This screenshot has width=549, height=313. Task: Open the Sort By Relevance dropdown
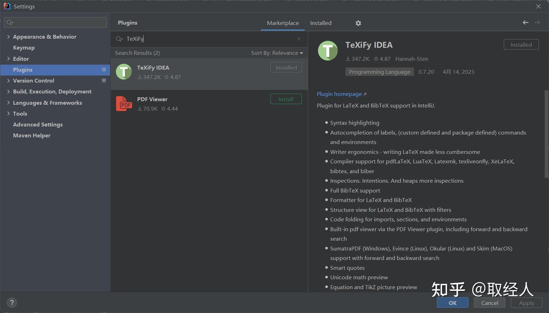pyautogui.click(x=277, y=53)
